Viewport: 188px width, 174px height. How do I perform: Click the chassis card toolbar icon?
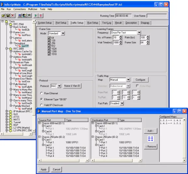[29, 15]
